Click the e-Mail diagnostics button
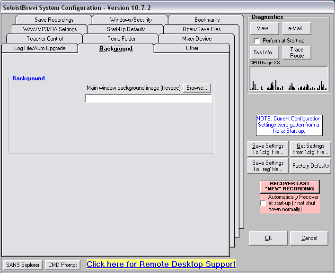Screen dimensions: 335x273 click(x=296, y=29)
